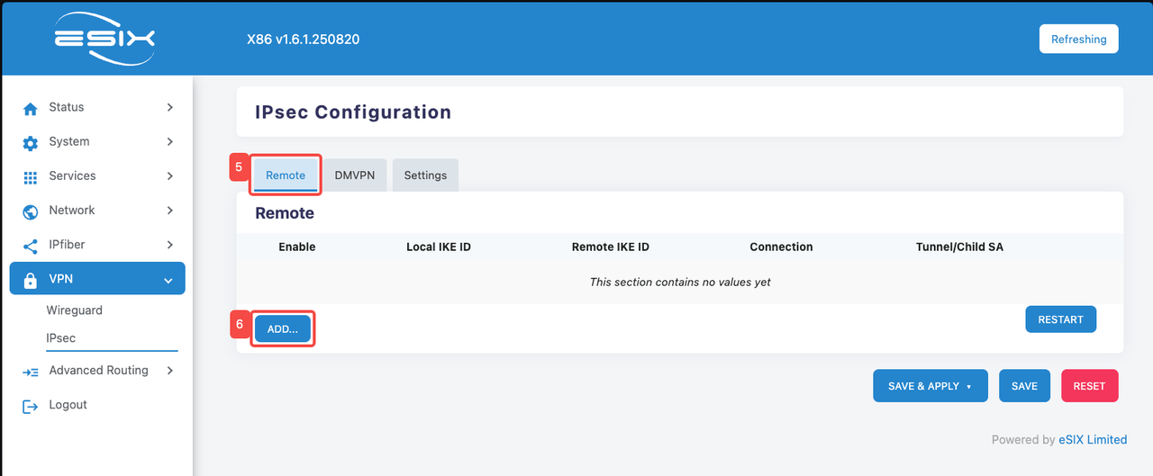Click the Logout exit icon
This screenshot has width=1153, height=476.
tap(31, 406)
